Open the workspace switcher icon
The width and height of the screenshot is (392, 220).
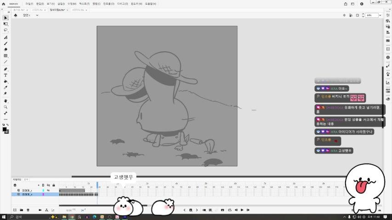pos(352,4)
